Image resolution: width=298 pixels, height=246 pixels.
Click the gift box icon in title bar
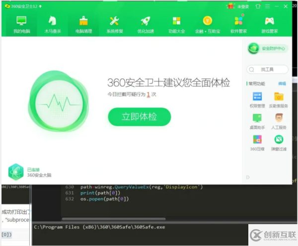(x=230, y=6)
